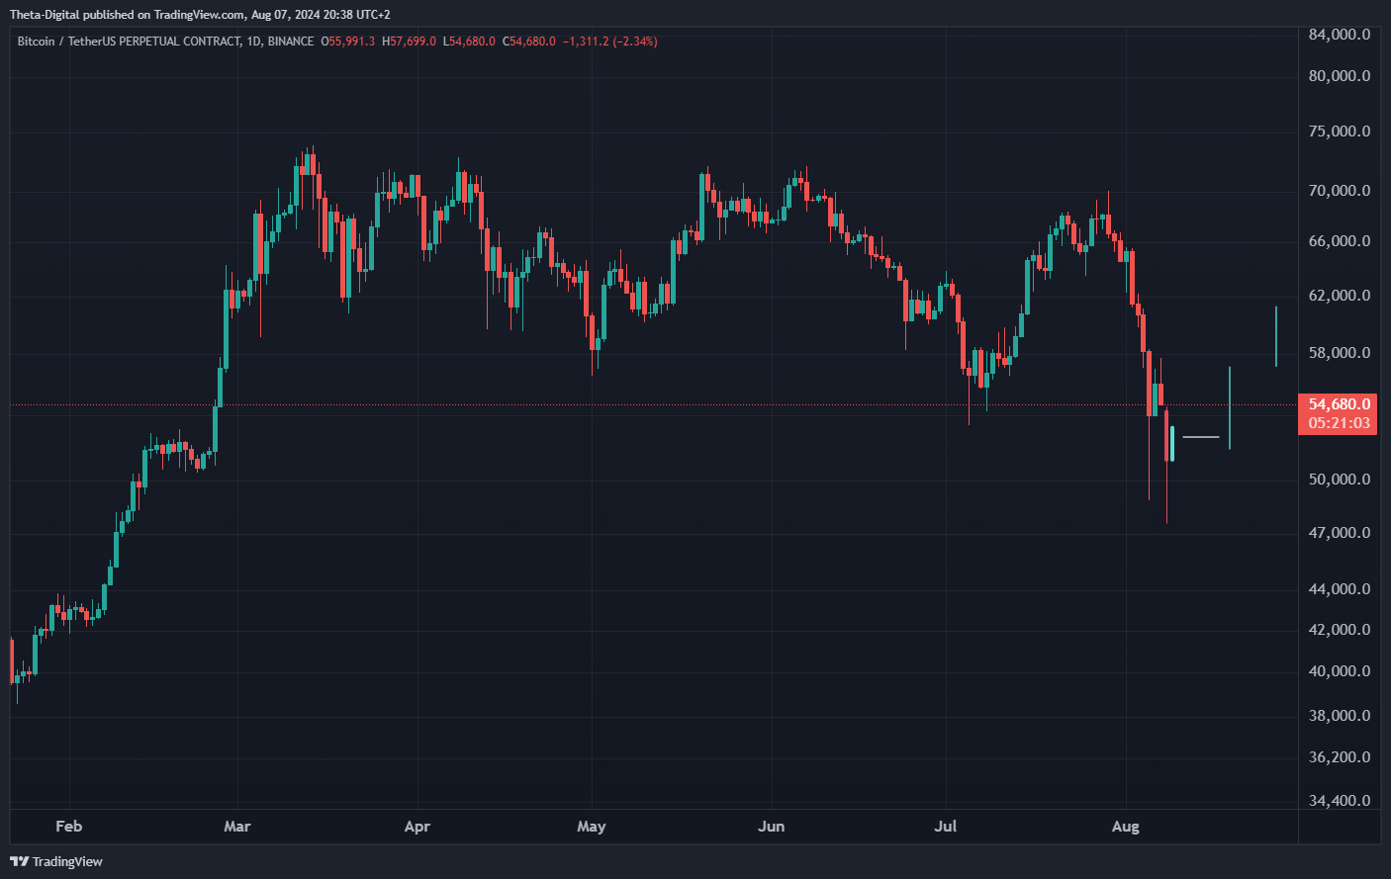Click the May label on time axis
Screen dimensions: 1391x879
592,827
